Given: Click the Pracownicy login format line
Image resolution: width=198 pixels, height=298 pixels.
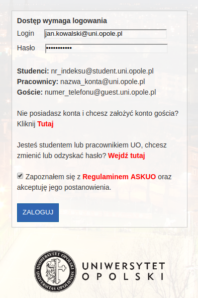Looking at the screenshot, I should tap(81, 82).
